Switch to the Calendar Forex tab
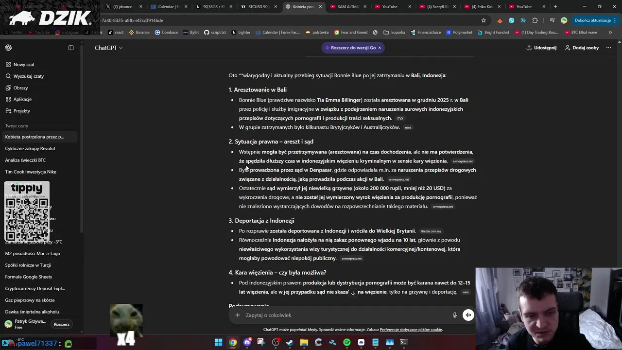 point(169,7)
